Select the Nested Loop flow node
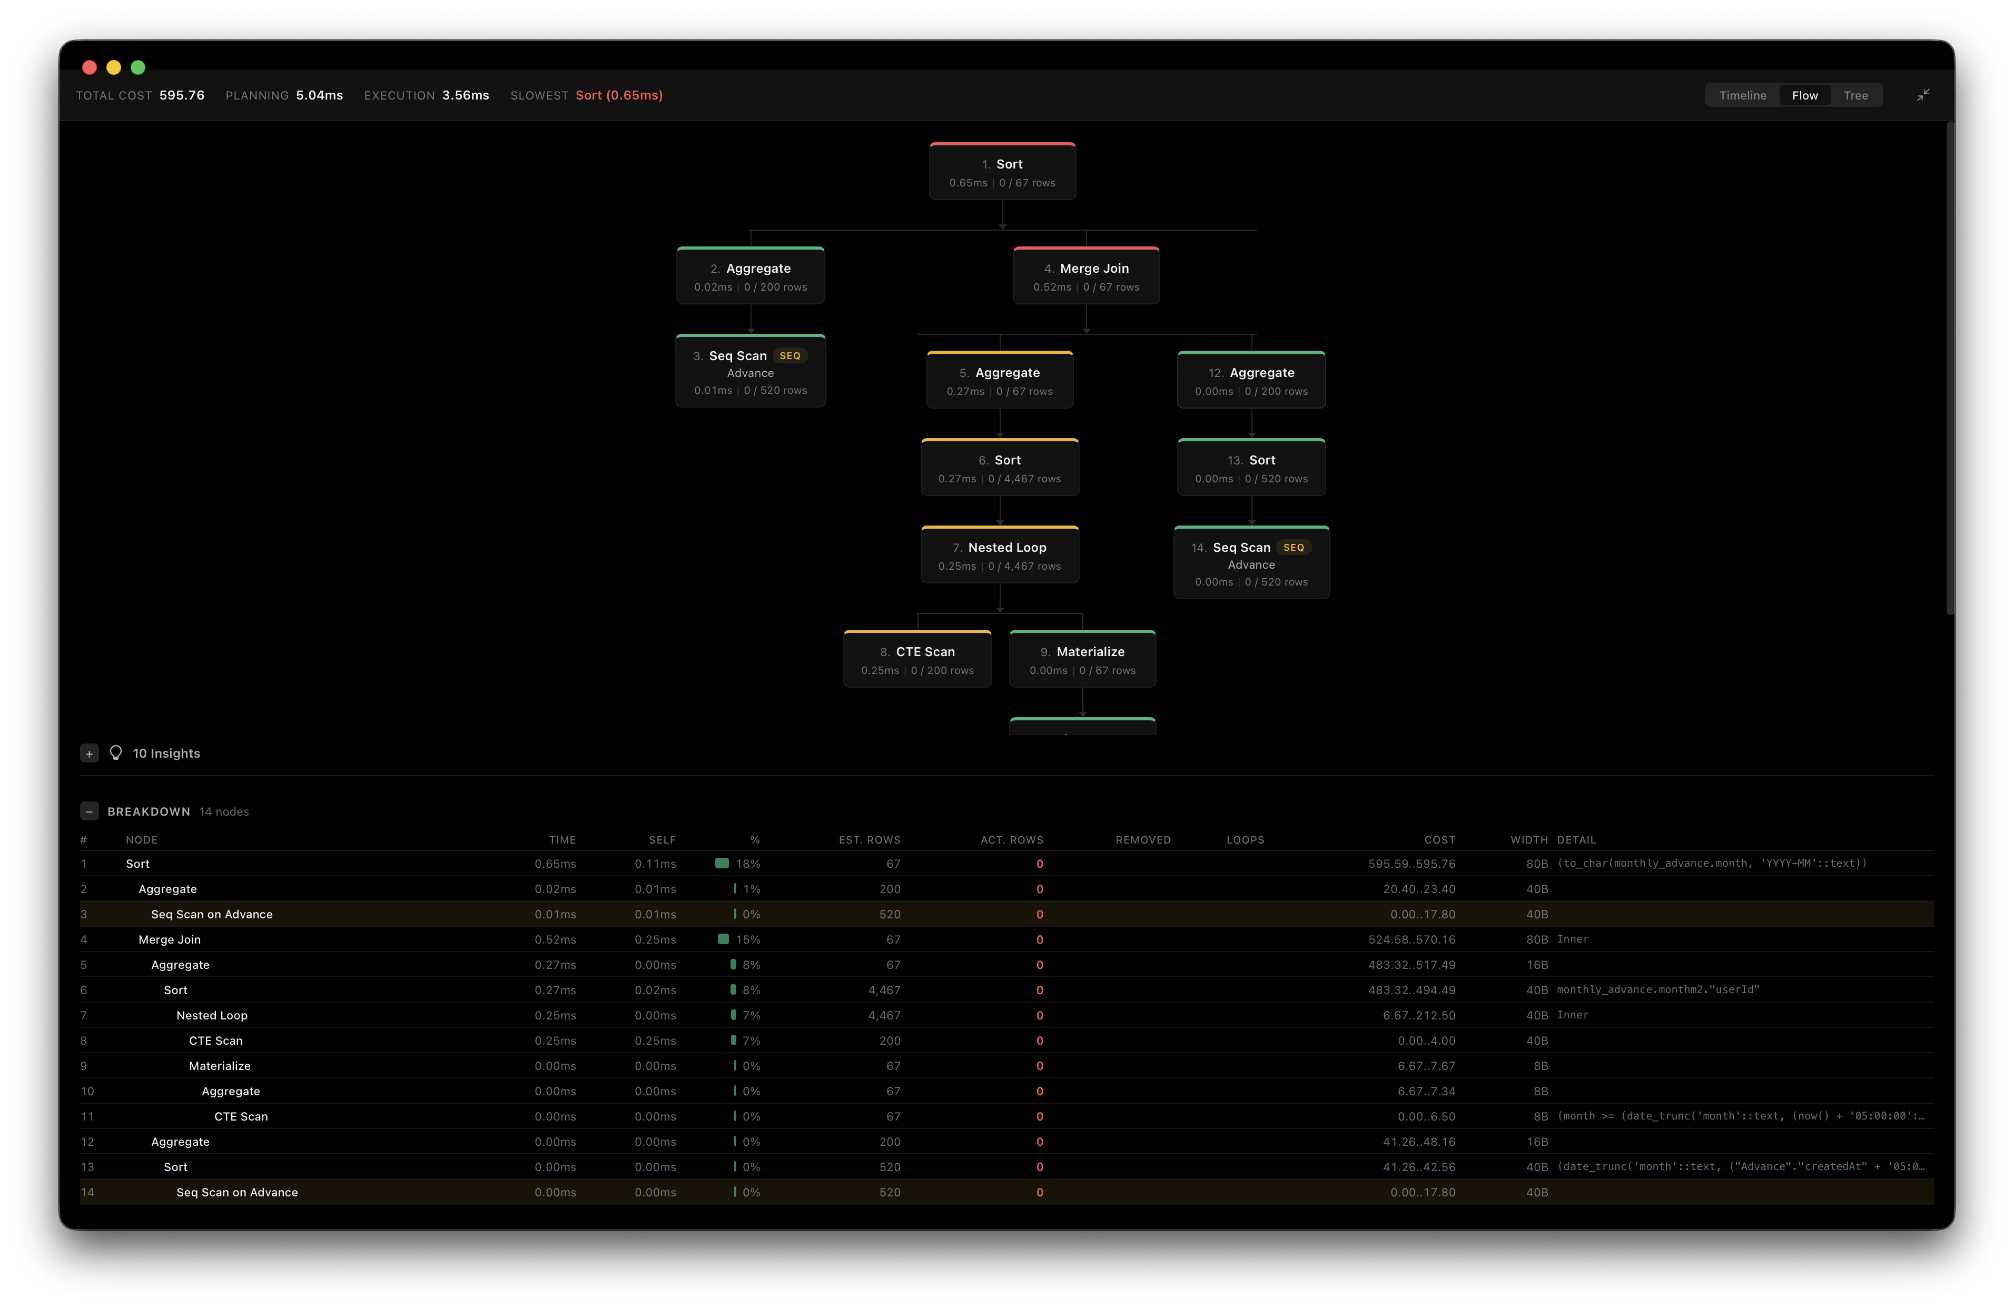This screenshot has width=2014, height=1308. coord(1000,556)
